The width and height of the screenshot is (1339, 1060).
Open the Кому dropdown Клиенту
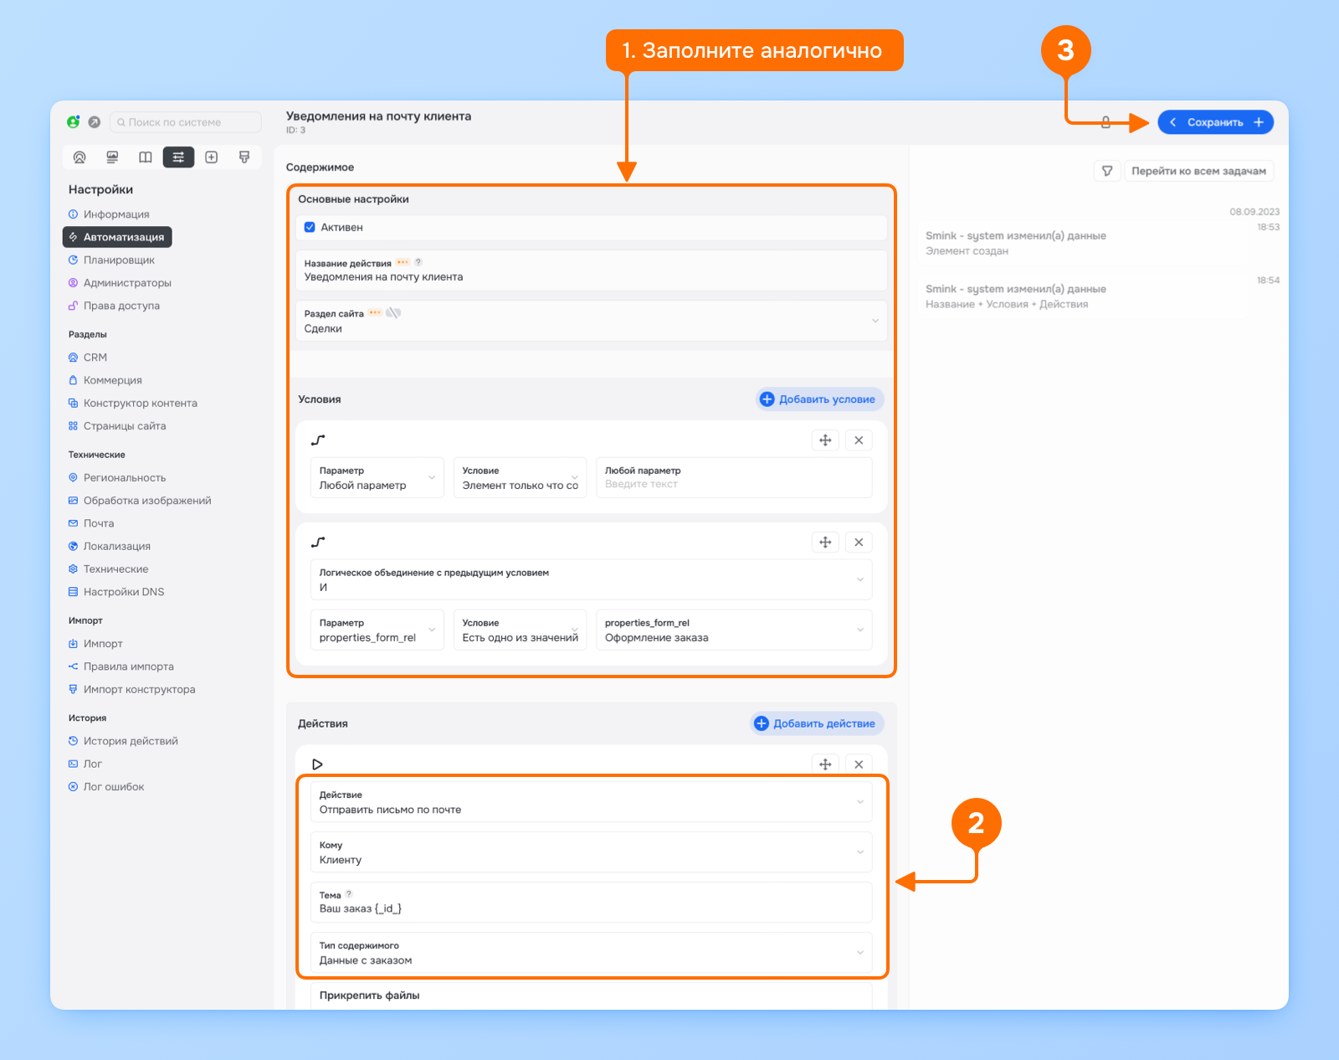coord(591,852)
